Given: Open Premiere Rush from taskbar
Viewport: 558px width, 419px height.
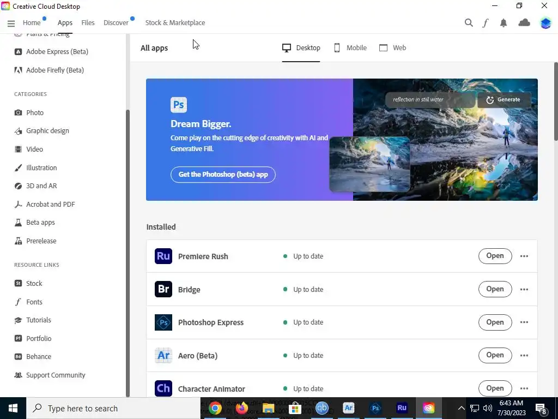Looking at the screenshot, I should tap(402, 408).
